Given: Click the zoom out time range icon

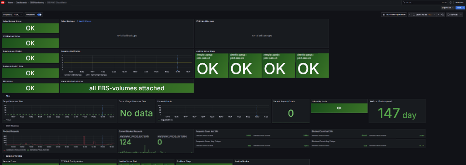Looking at the screenshot, I should tap(443, 14).
